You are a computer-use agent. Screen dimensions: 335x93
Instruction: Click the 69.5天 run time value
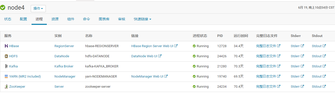click(239, 77)
